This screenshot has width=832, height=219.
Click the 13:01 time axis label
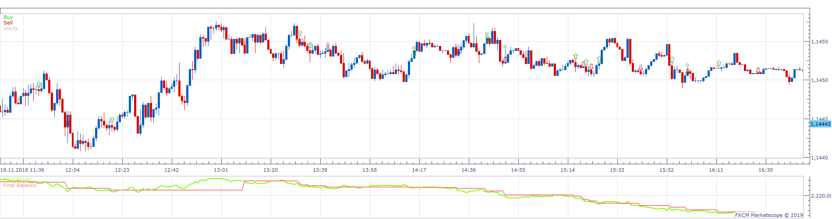[x=221, y=170]
